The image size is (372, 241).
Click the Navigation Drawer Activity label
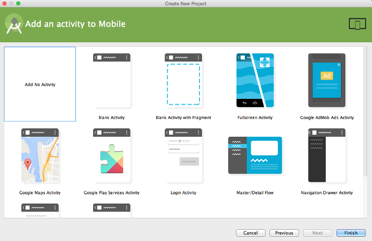click(327, 193)
